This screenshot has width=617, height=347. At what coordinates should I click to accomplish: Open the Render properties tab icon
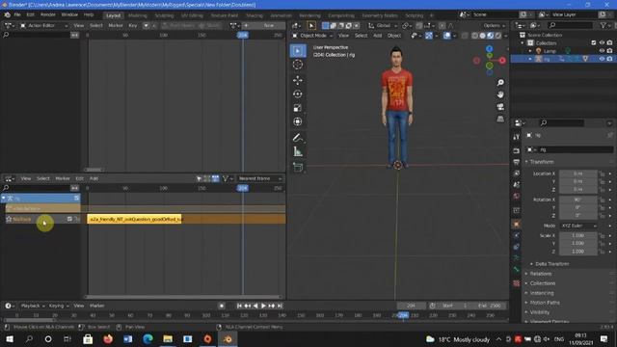click(517, 150)
